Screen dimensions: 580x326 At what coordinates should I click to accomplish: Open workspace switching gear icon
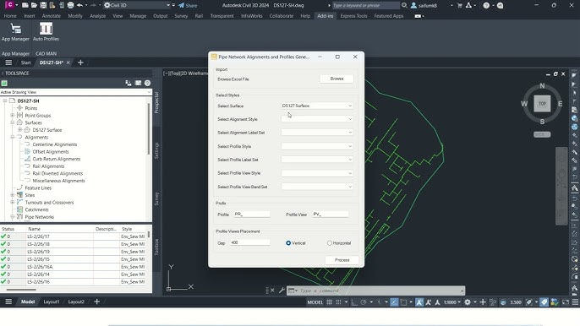tap(468, 302)
